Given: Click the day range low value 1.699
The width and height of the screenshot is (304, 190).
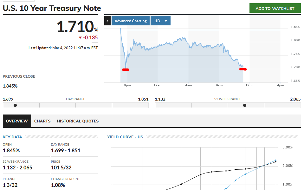Looking at the screenshot, I should [x=8, y=99].
